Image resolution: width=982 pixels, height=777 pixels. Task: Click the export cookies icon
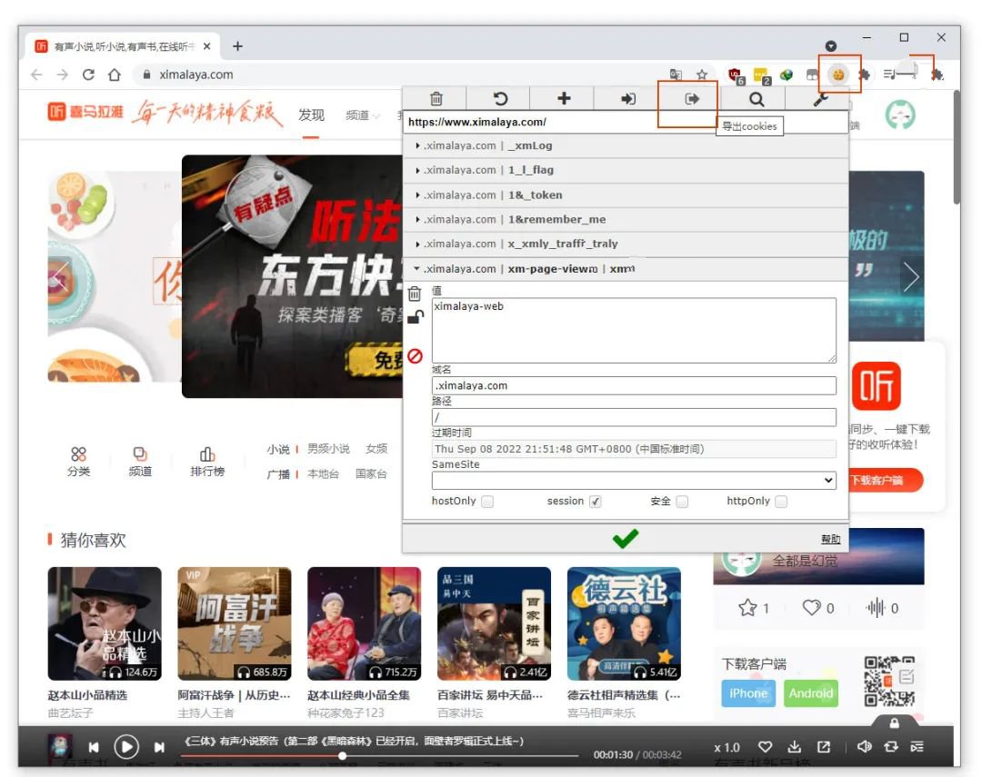[x=691, y=99]
